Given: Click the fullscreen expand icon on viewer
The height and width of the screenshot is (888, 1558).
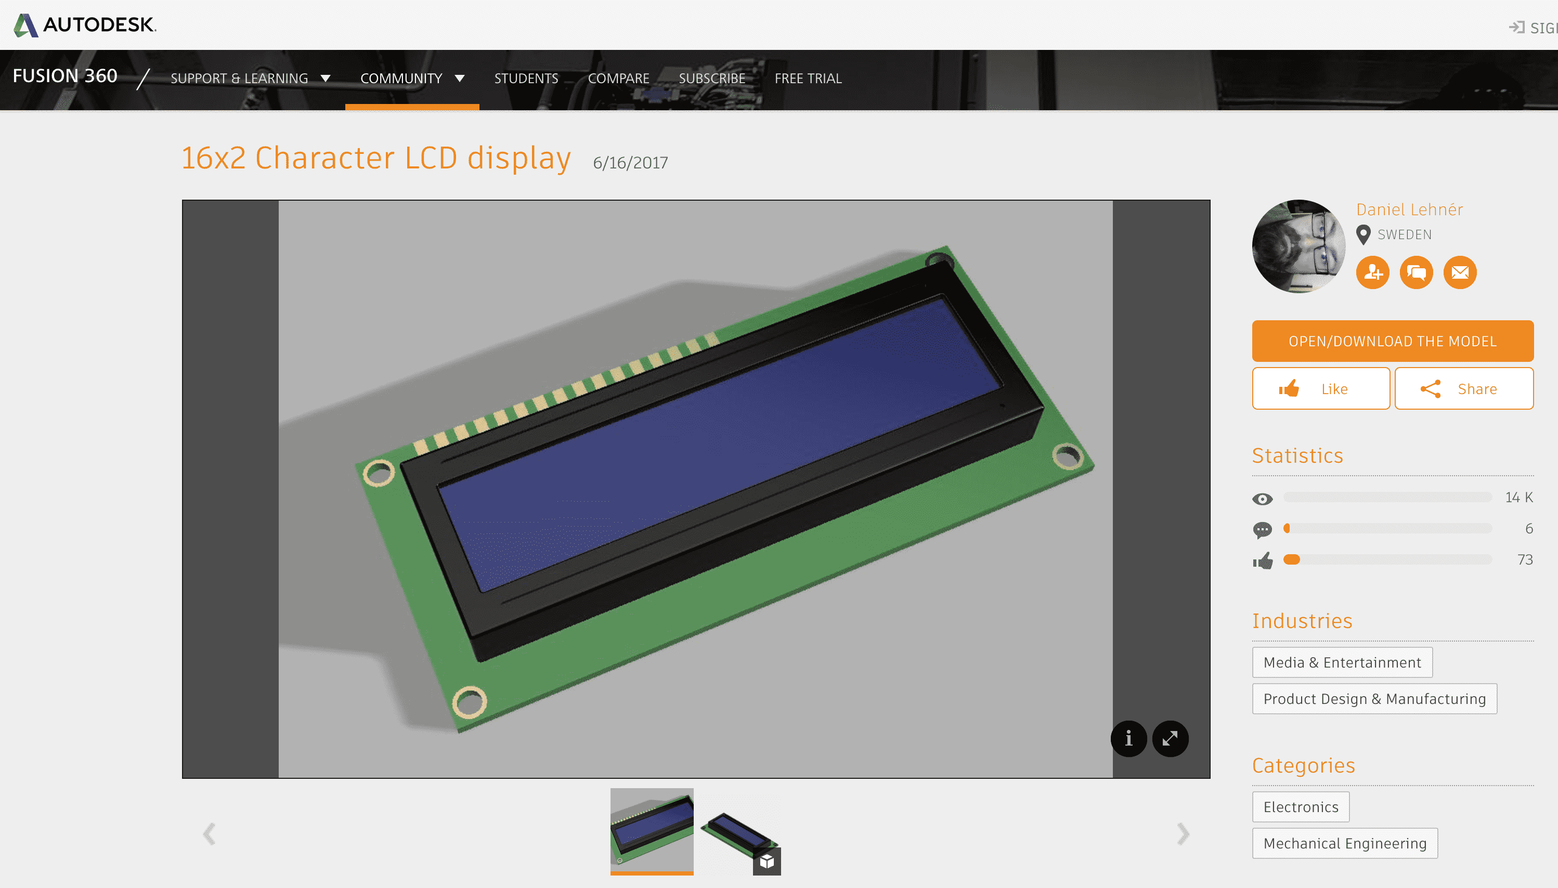Looking at the screenshot, I should tap(1170, 738).
